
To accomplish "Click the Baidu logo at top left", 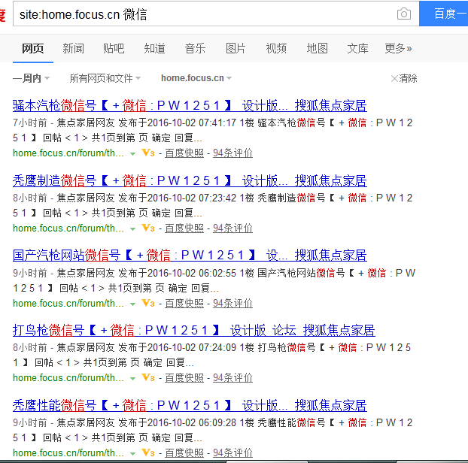I will (x=2, y=14).
